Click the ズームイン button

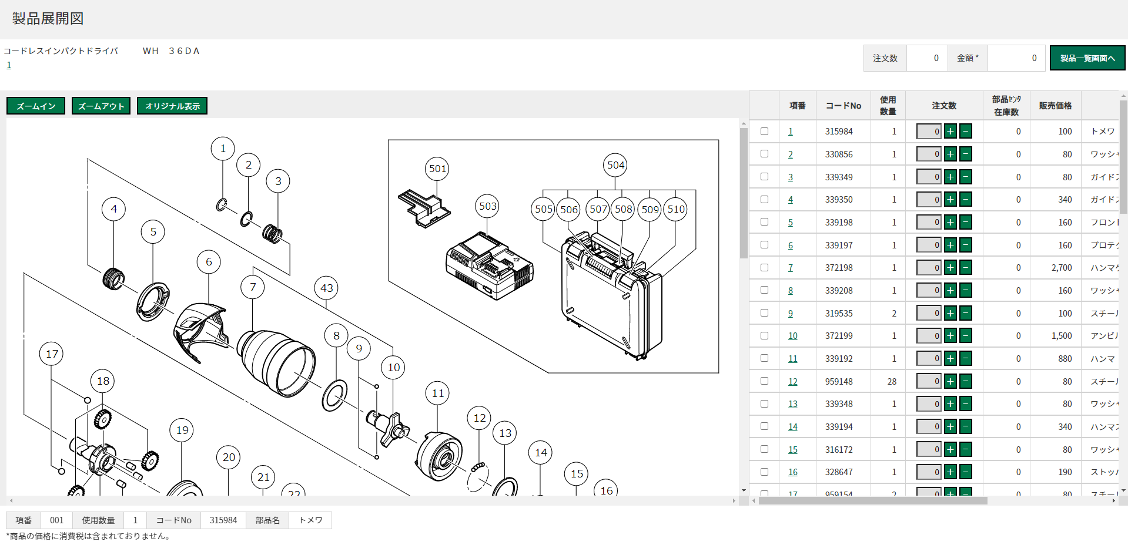click(36, 106)
